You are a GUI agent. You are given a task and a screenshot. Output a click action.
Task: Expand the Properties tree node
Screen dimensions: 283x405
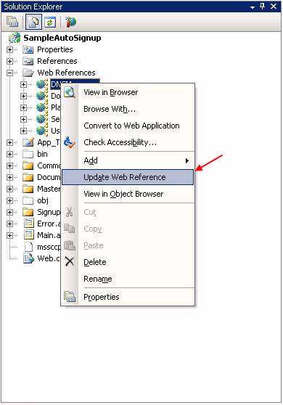9,49
